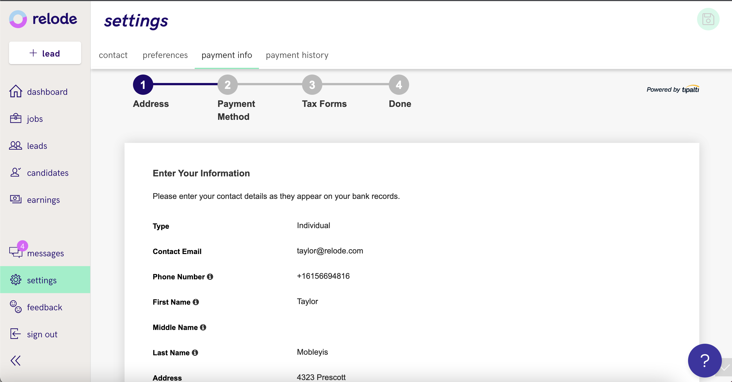Click First Name info icon
732x382 pixels.
pos(196,302)
